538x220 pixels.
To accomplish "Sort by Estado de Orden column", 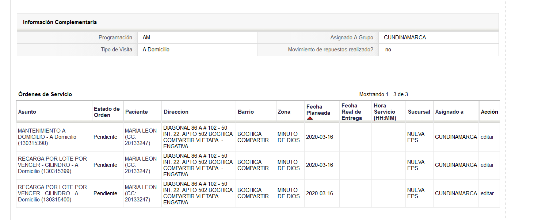I will pyautogui.click(x=107, y=112).
